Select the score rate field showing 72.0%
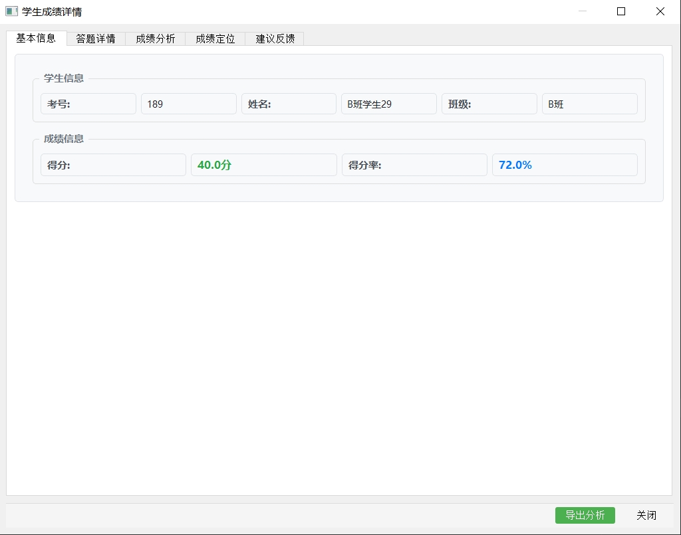The height and width of the screenshot is (535, 681). pos(564,165)
